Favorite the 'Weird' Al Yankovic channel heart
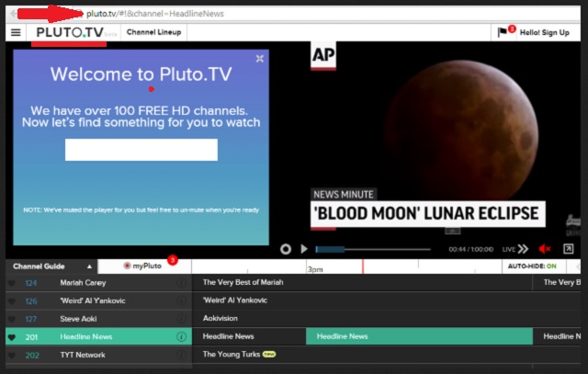This screenshot has width=588, height=374. (x=12, y=300)
